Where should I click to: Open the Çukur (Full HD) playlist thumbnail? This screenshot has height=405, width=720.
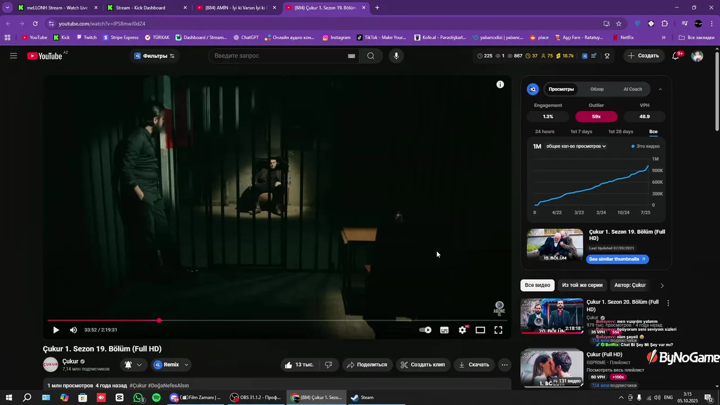[x=552, y=368]
